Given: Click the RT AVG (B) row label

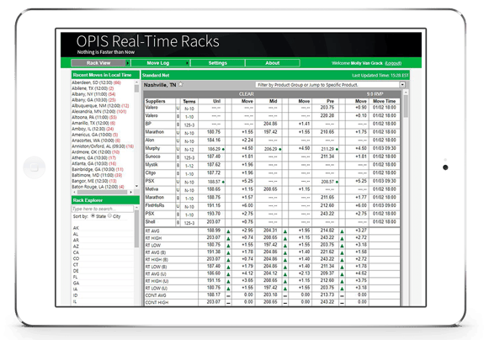Looking at the screenshot, I should pos(156,252).
